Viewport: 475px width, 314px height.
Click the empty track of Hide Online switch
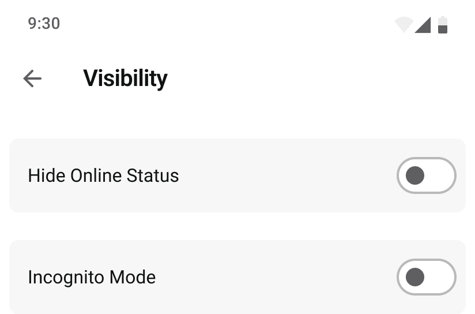[x=440, y=175]
